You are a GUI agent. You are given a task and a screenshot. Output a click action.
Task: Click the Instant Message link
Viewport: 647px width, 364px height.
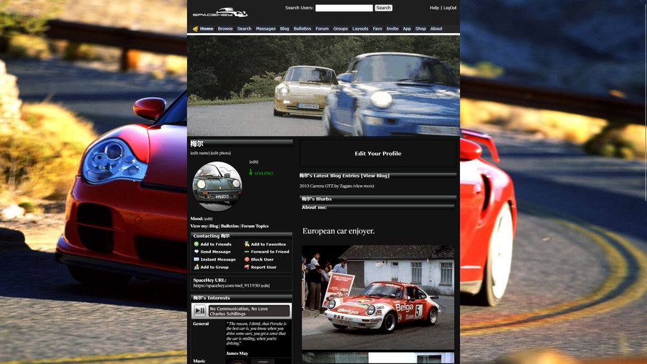tap(218, 259)
